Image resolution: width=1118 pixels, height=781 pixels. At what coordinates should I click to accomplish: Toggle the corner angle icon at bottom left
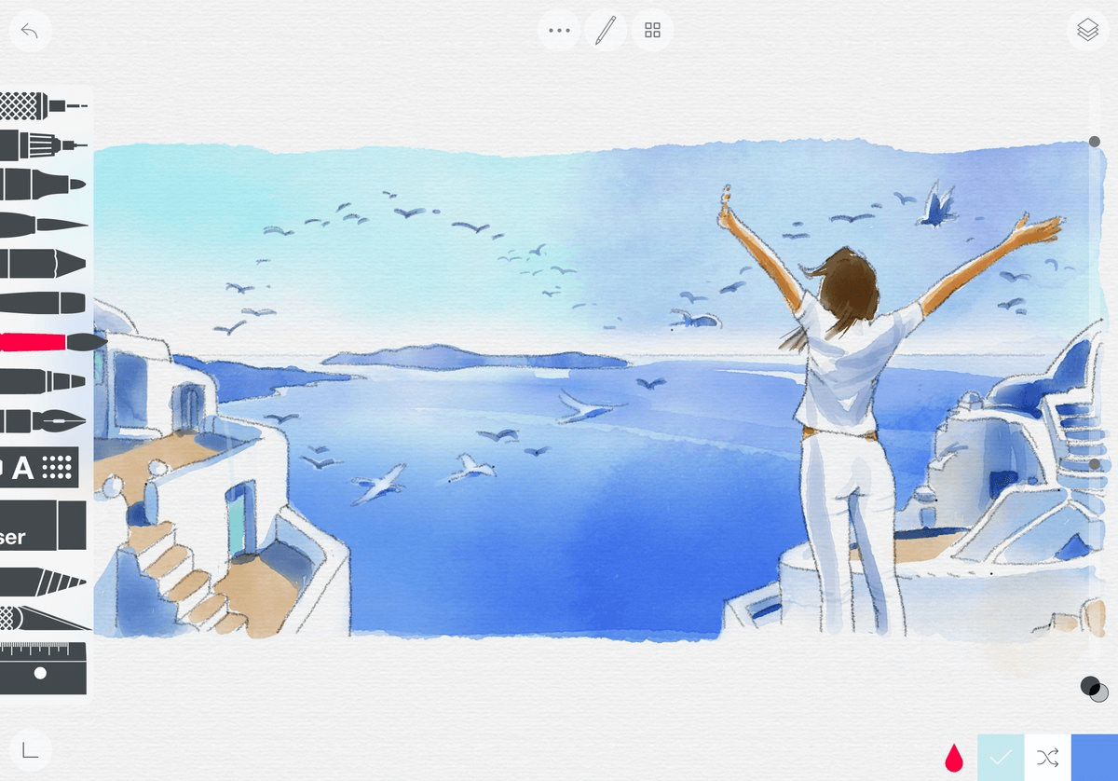[30, 750]
